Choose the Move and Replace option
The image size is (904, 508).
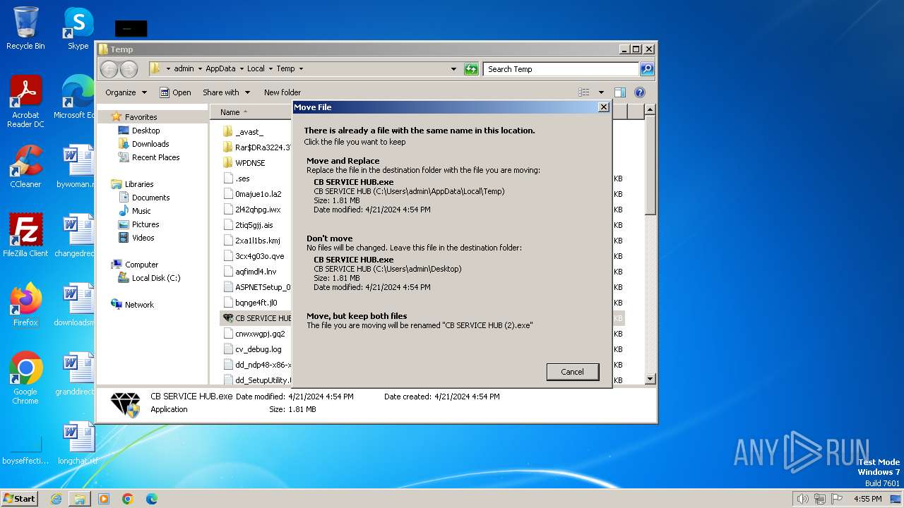coord(451,185)
